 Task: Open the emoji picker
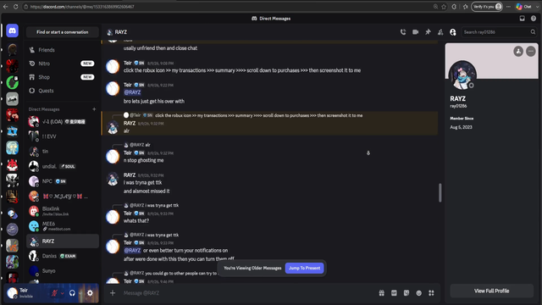coord(419,293)
